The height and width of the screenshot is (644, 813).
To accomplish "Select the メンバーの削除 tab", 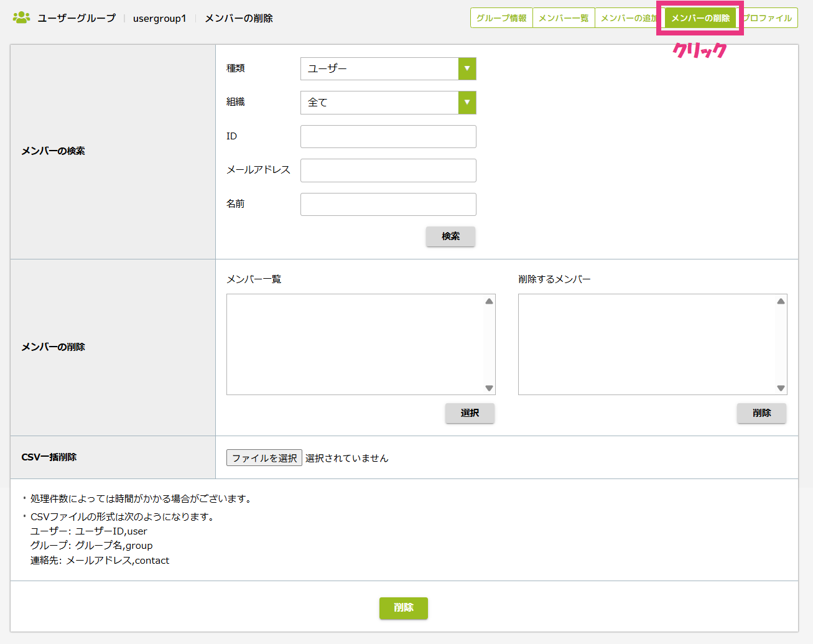I will (700, 18).
